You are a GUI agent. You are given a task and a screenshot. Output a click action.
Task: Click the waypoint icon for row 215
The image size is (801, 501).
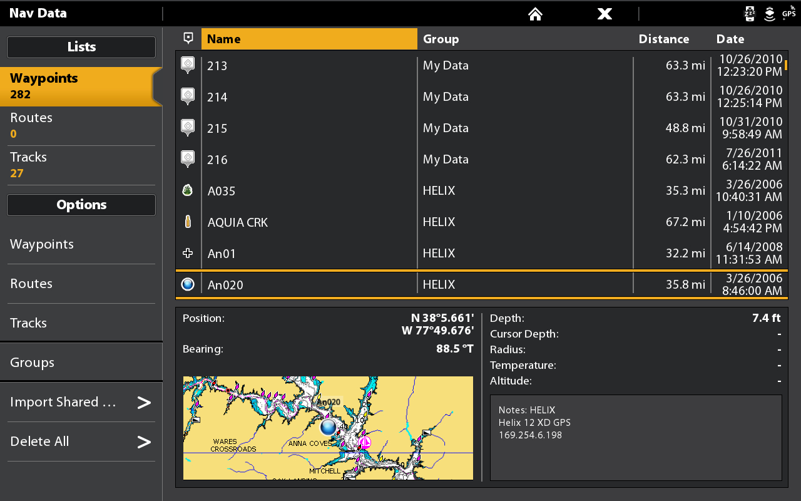[188, 128]
